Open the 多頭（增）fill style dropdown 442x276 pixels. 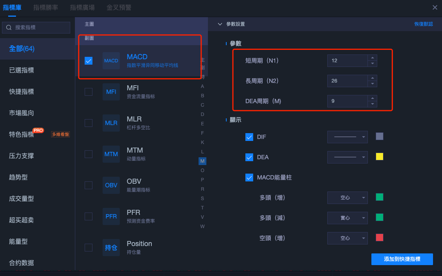[347, 198]
